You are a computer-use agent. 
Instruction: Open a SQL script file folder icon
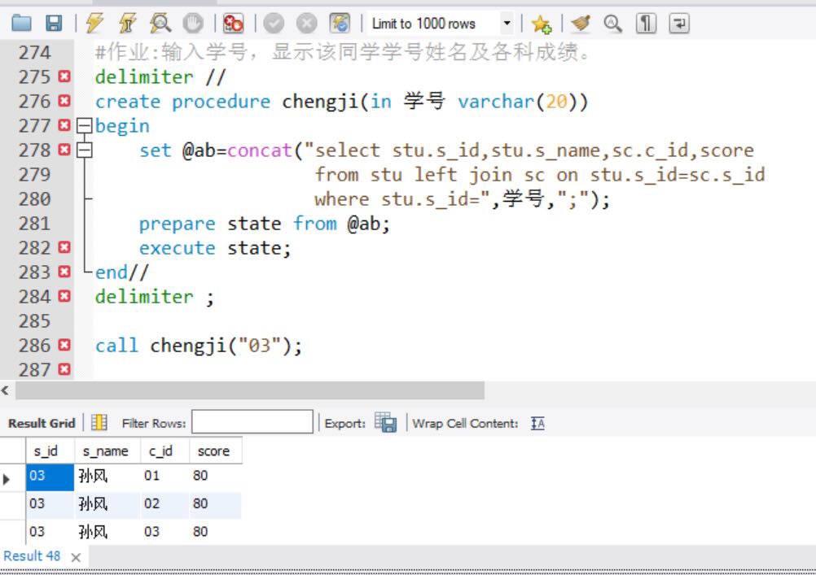click(21, 24)
